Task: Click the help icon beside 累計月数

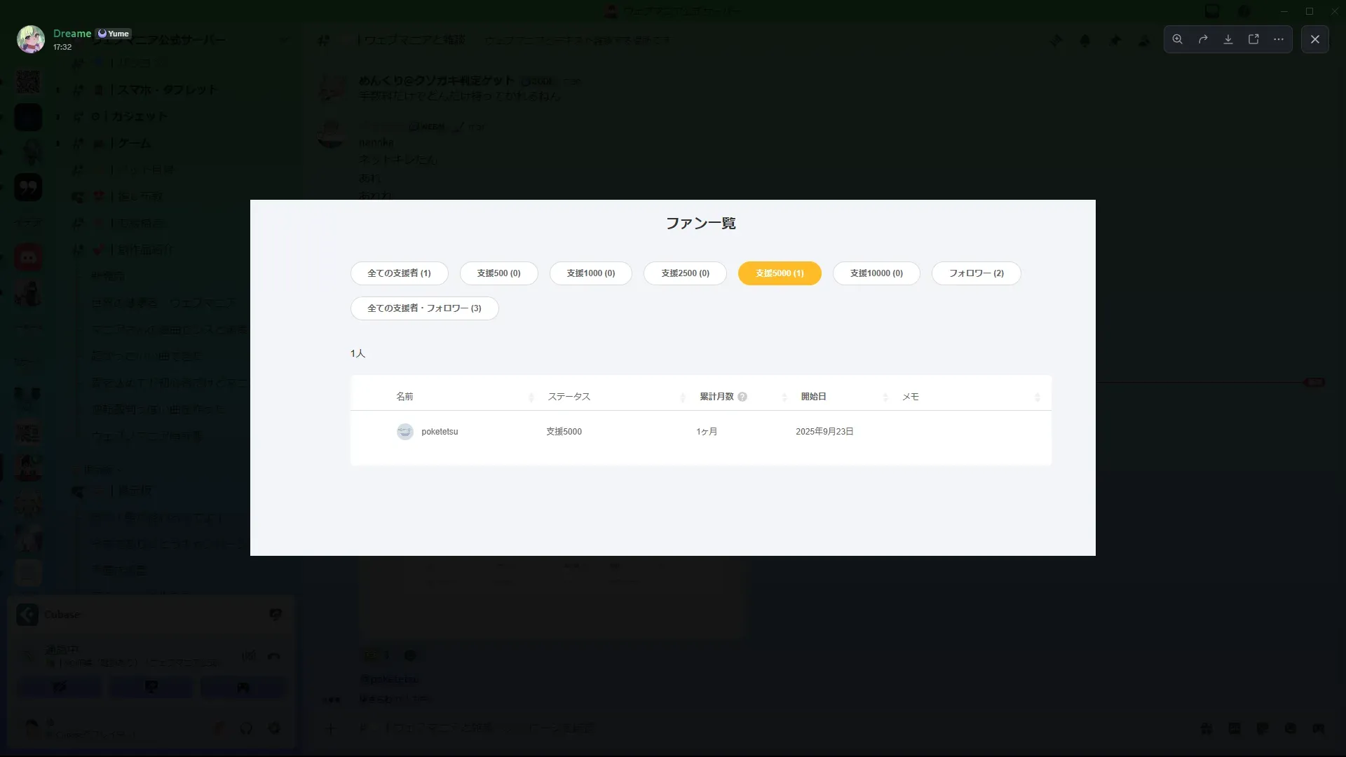Action: (x=742, y=397)
